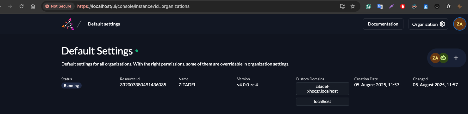Select the Default settings breadcrumb
This screenshot has height=114, width=468.
pos(104,24)
